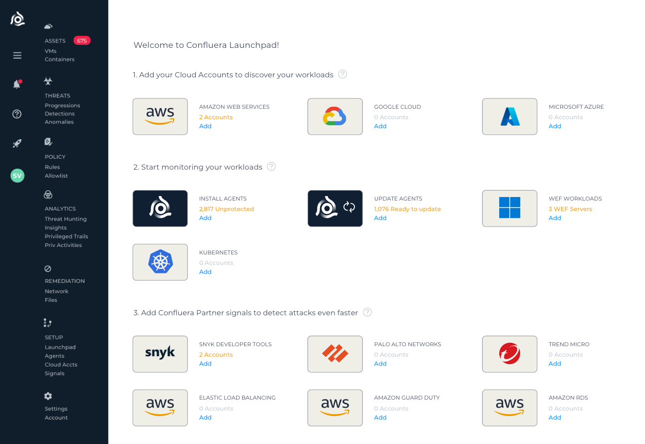Select the Trend Micro logo tile
Viewport: 645px width, 444px height.
pyautogui.click(x=510, y=354)
